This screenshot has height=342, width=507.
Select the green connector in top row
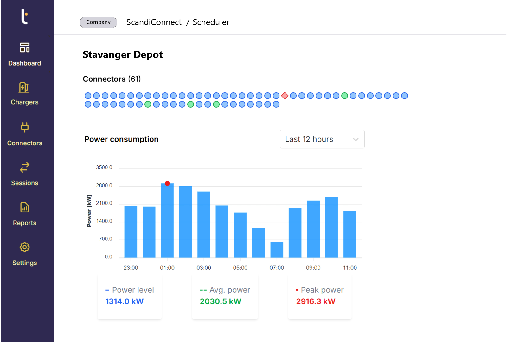[344, 96]
